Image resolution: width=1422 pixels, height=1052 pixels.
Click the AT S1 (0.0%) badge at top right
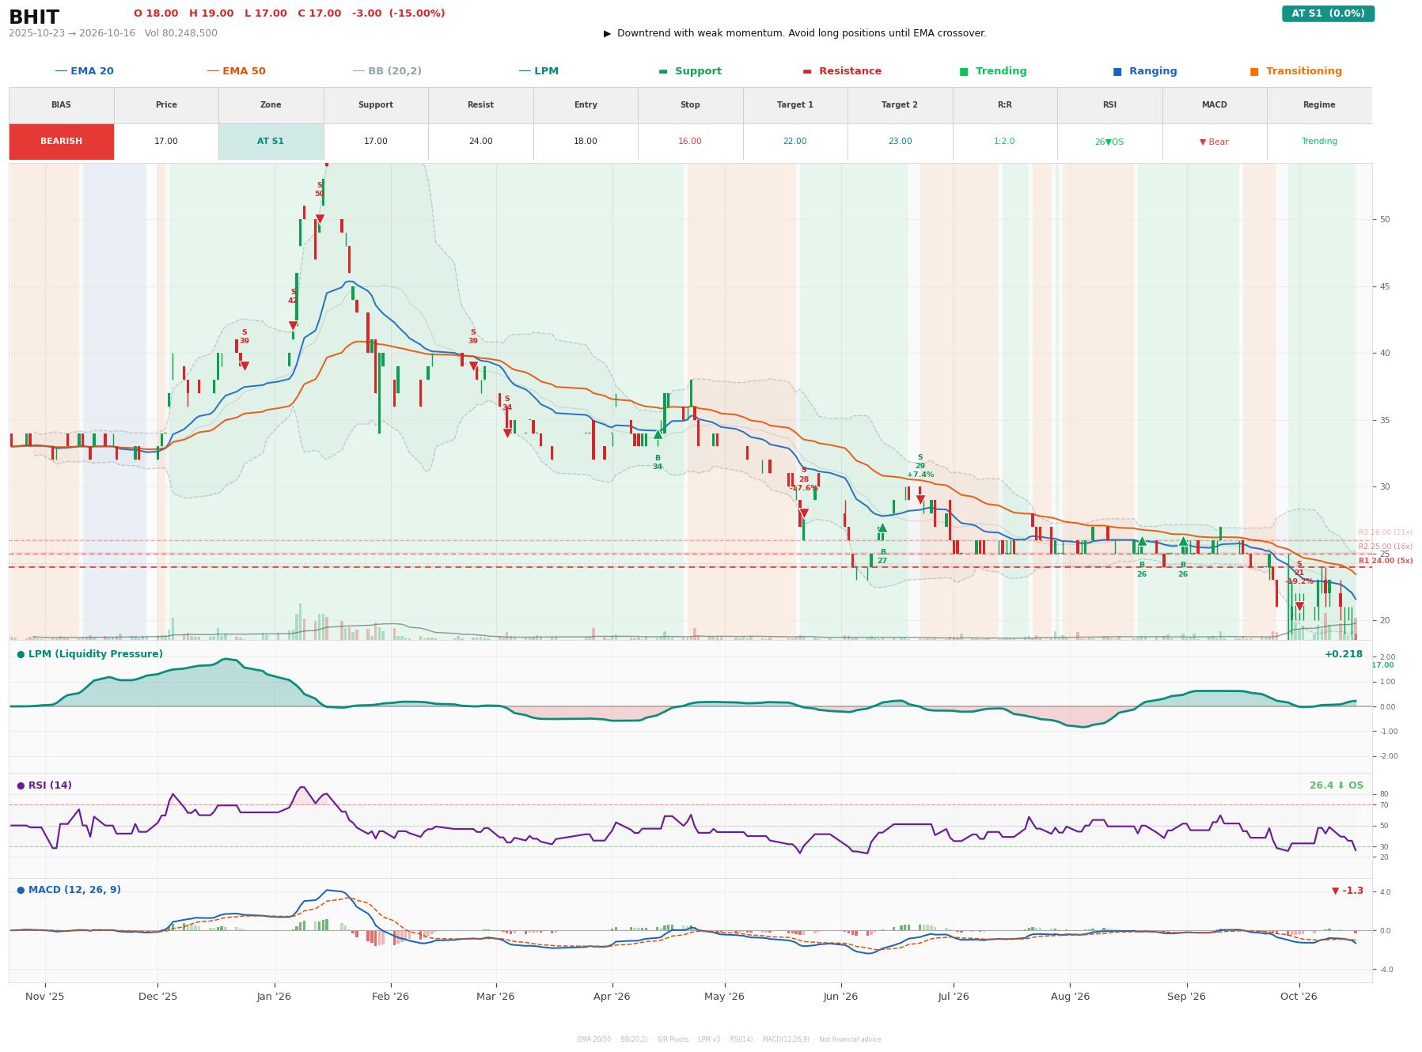click(x=1328, y=13)
